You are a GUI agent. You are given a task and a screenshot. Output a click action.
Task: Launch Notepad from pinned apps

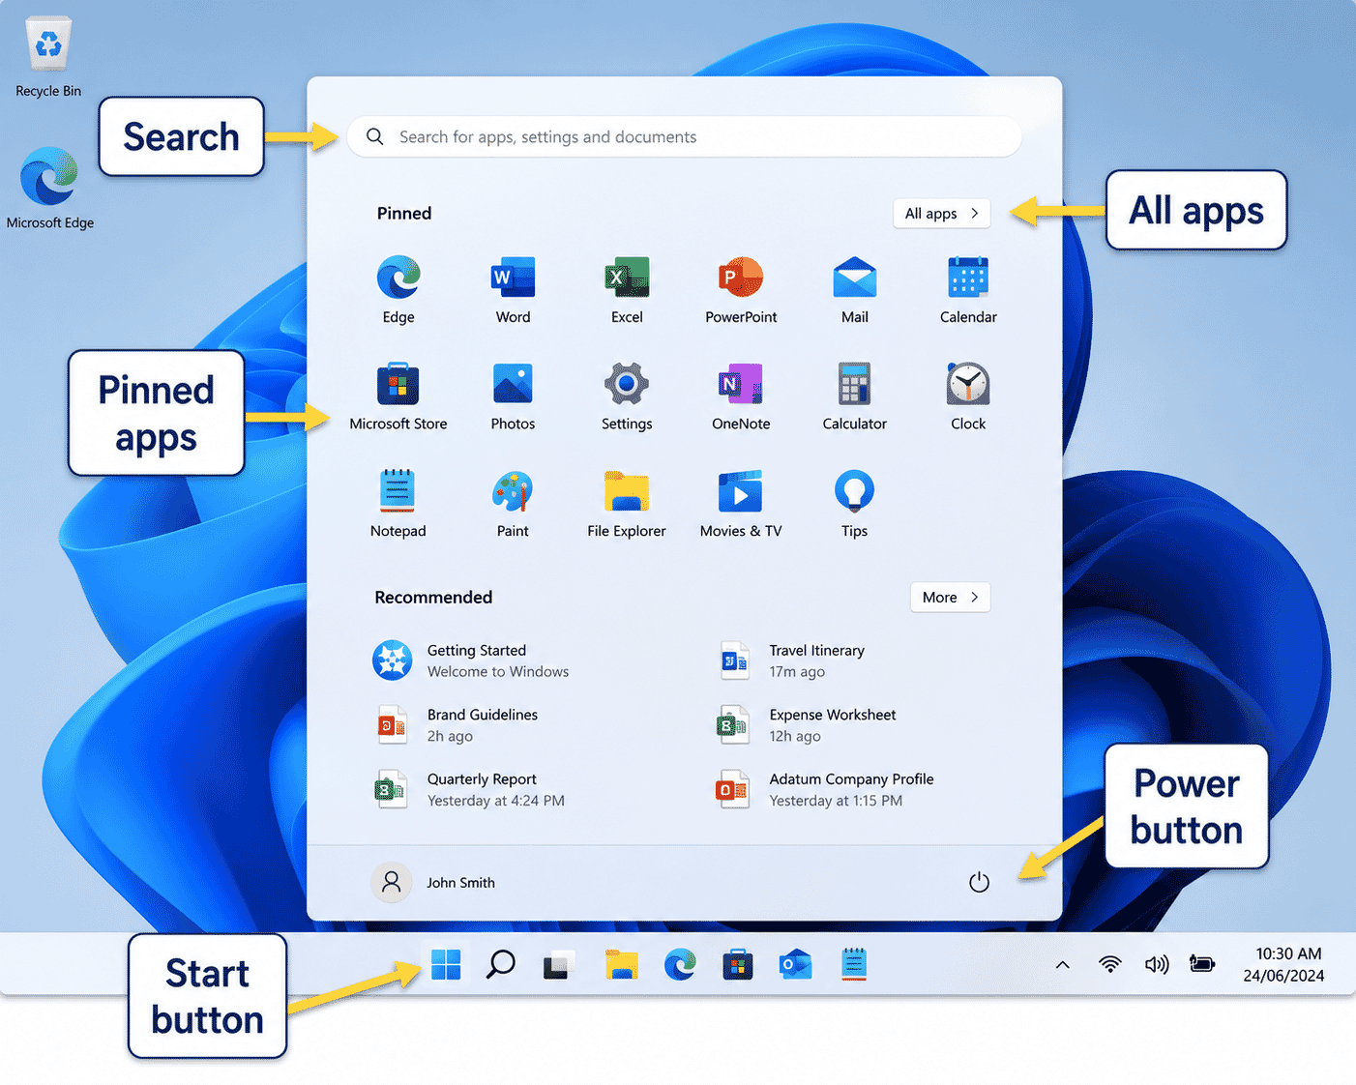pos(398,503)
